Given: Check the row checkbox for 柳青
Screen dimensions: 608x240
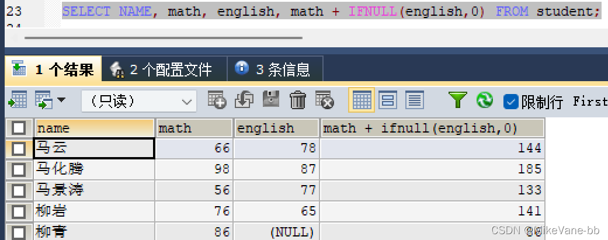Looking at the screenshot, I should (19, 232).
